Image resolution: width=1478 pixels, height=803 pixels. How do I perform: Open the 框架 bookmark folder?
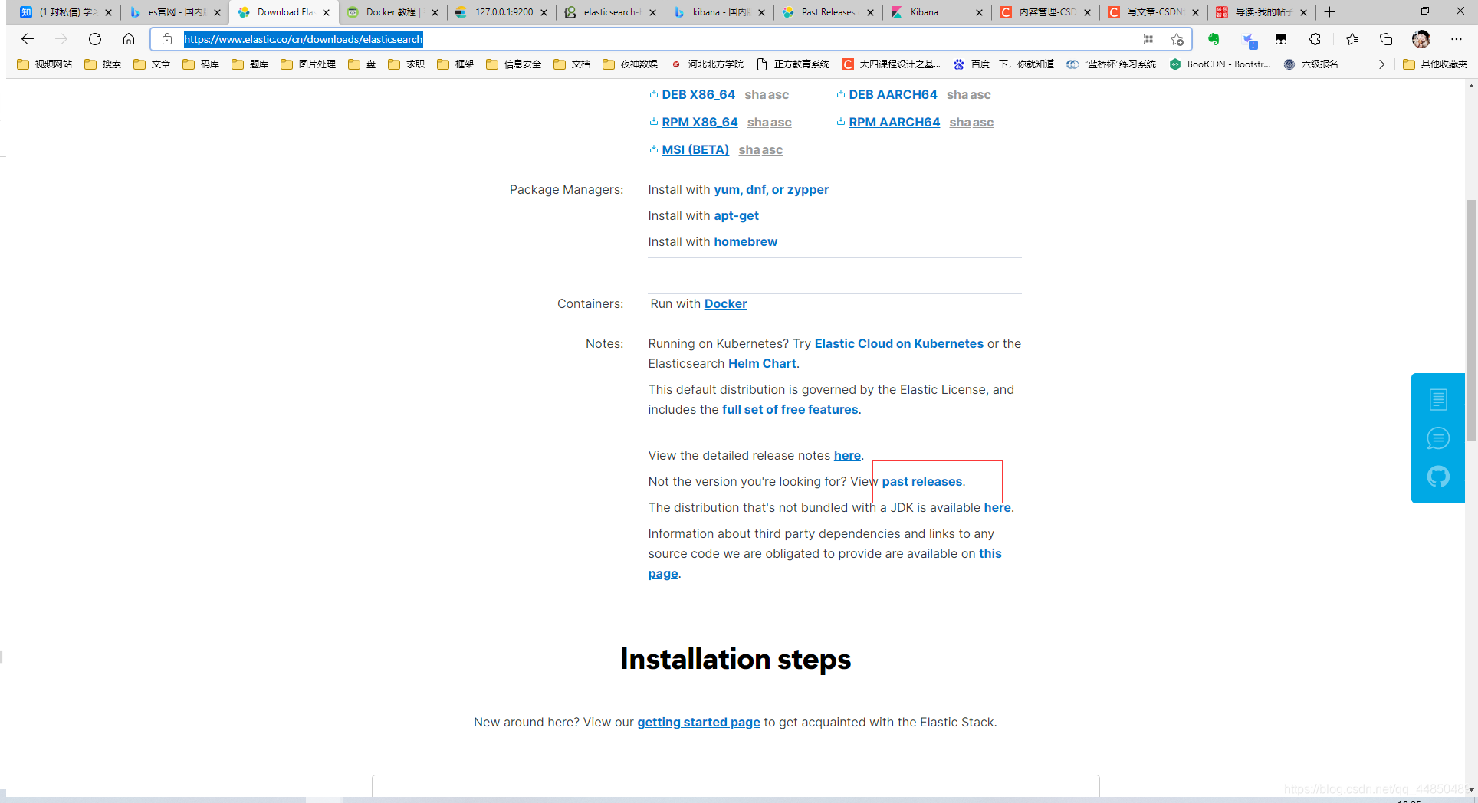click(455, 64)
